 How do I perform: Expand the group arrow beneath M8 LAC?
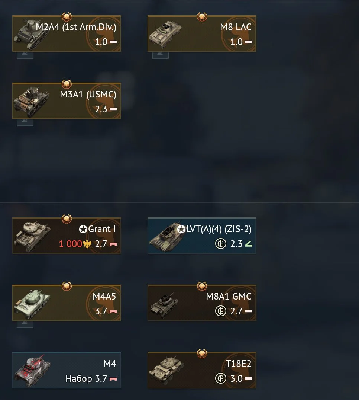click(x=160, y=55)
